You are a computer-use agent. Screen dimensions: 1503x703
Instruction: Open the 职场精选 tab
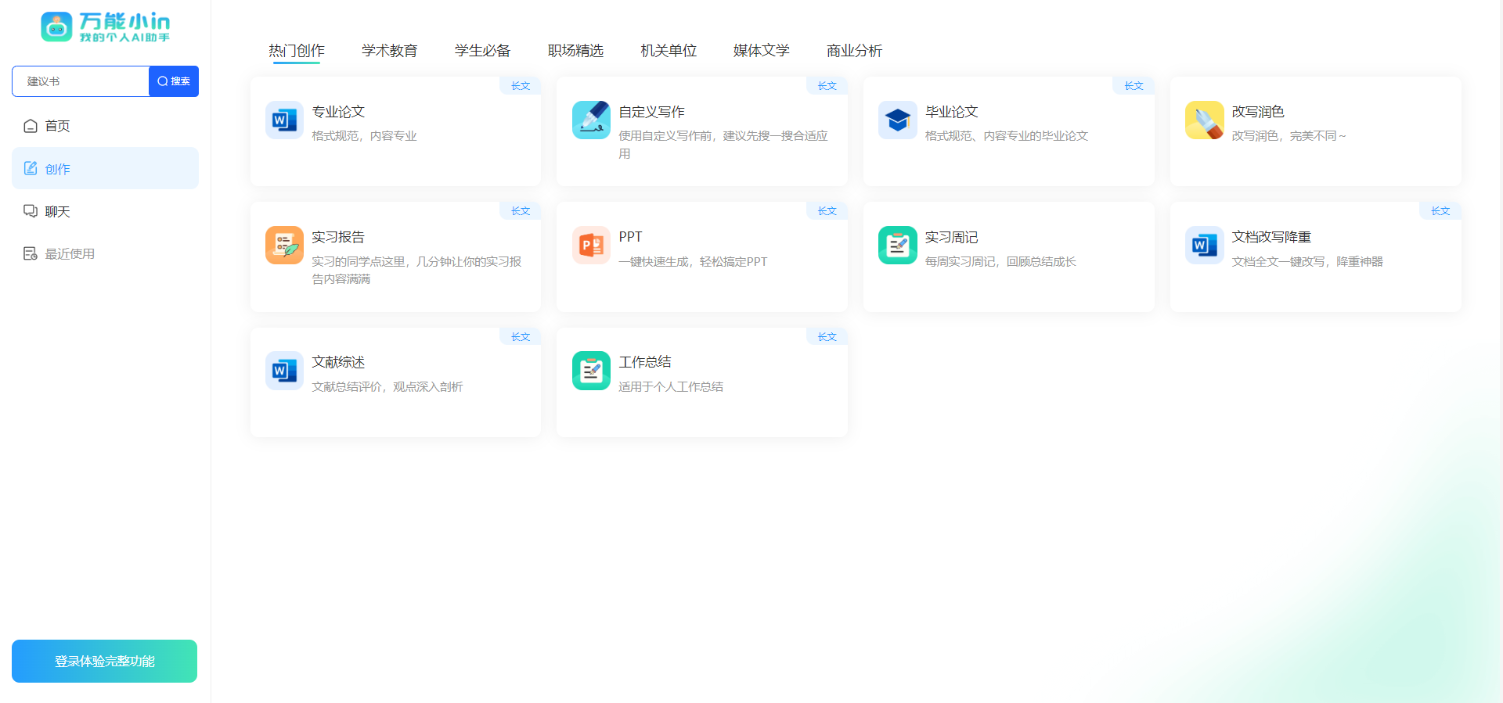point(575,51)
